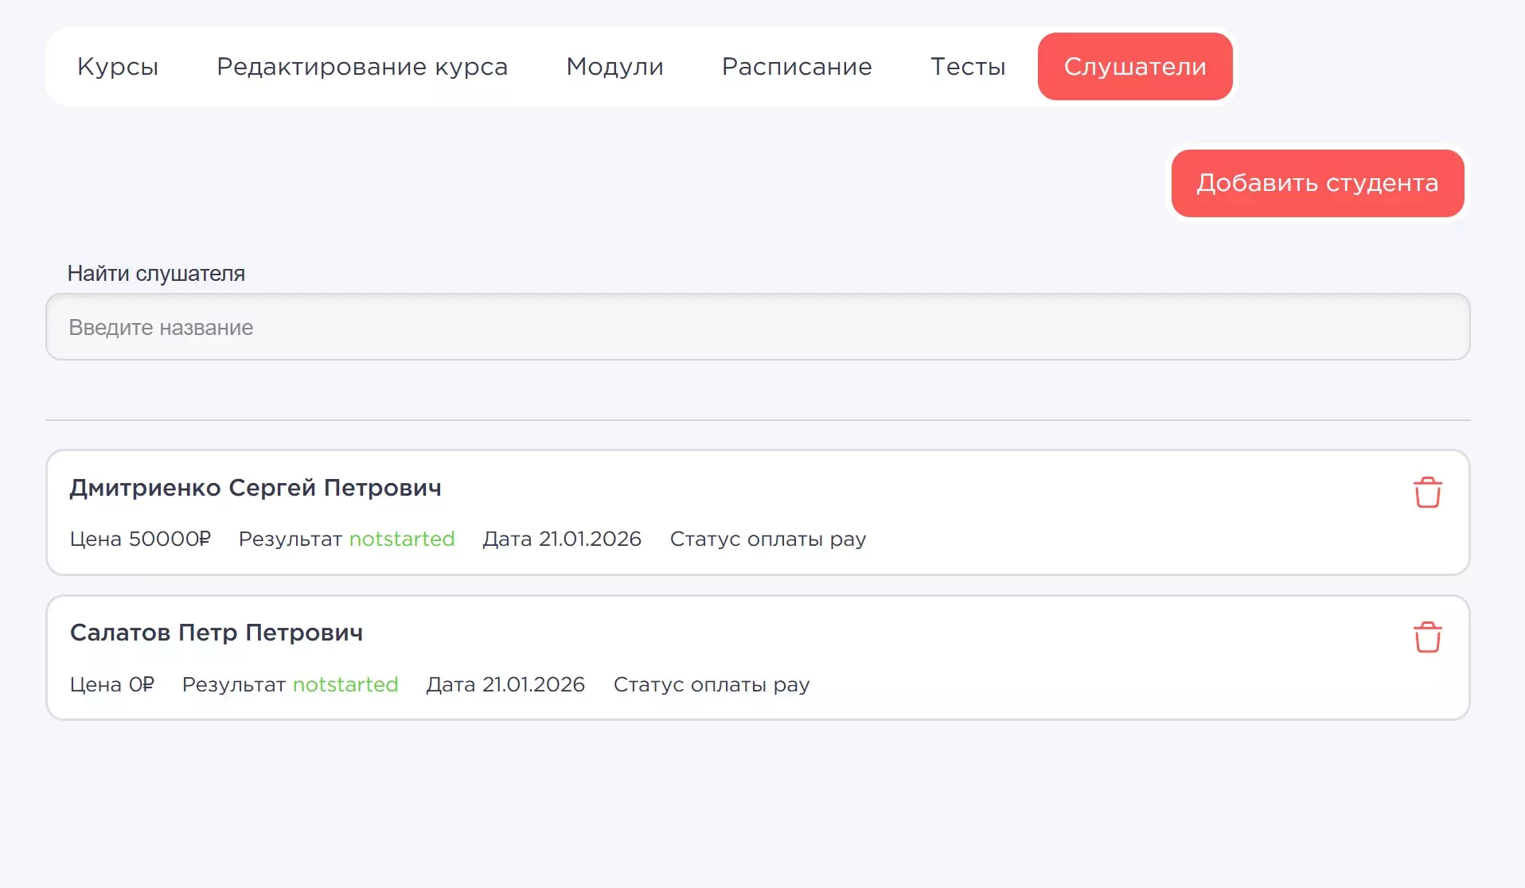Click Статус оплаты pay in Дмитриенко's card

pos(767,539)
